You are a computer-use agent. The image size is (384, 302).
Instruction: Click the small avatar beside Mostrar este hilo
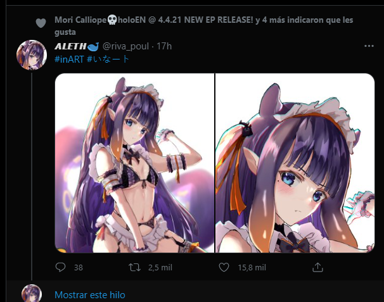[32, 293]
